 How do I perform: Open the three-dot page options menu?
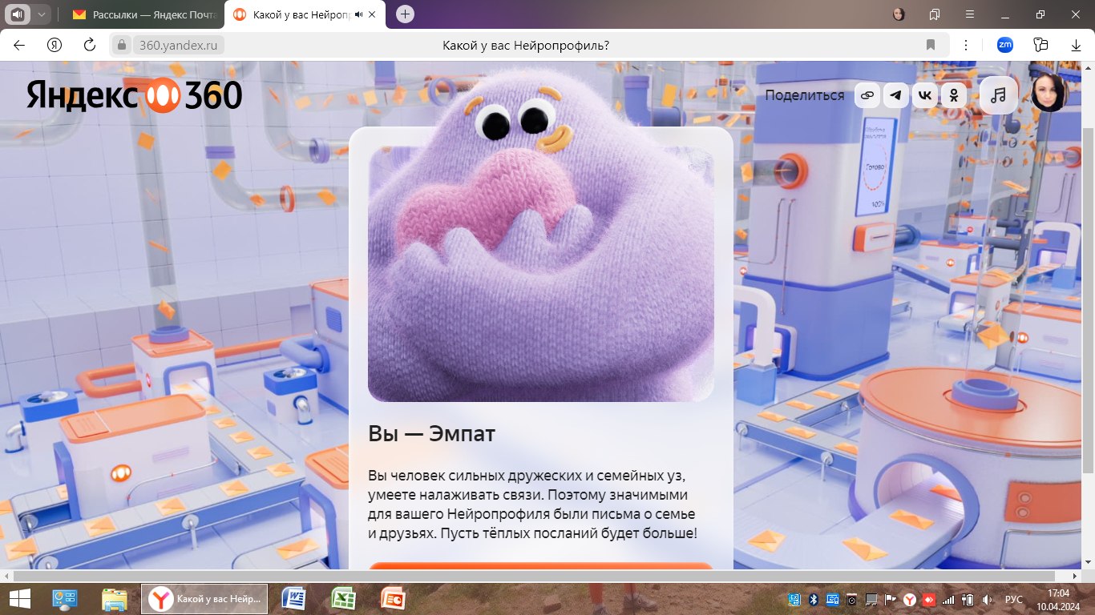[966, 45]
